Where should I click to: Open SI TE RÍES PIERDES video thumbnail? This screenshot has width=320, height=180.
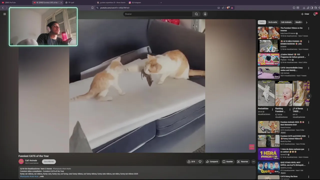click(x=268, y=46)
